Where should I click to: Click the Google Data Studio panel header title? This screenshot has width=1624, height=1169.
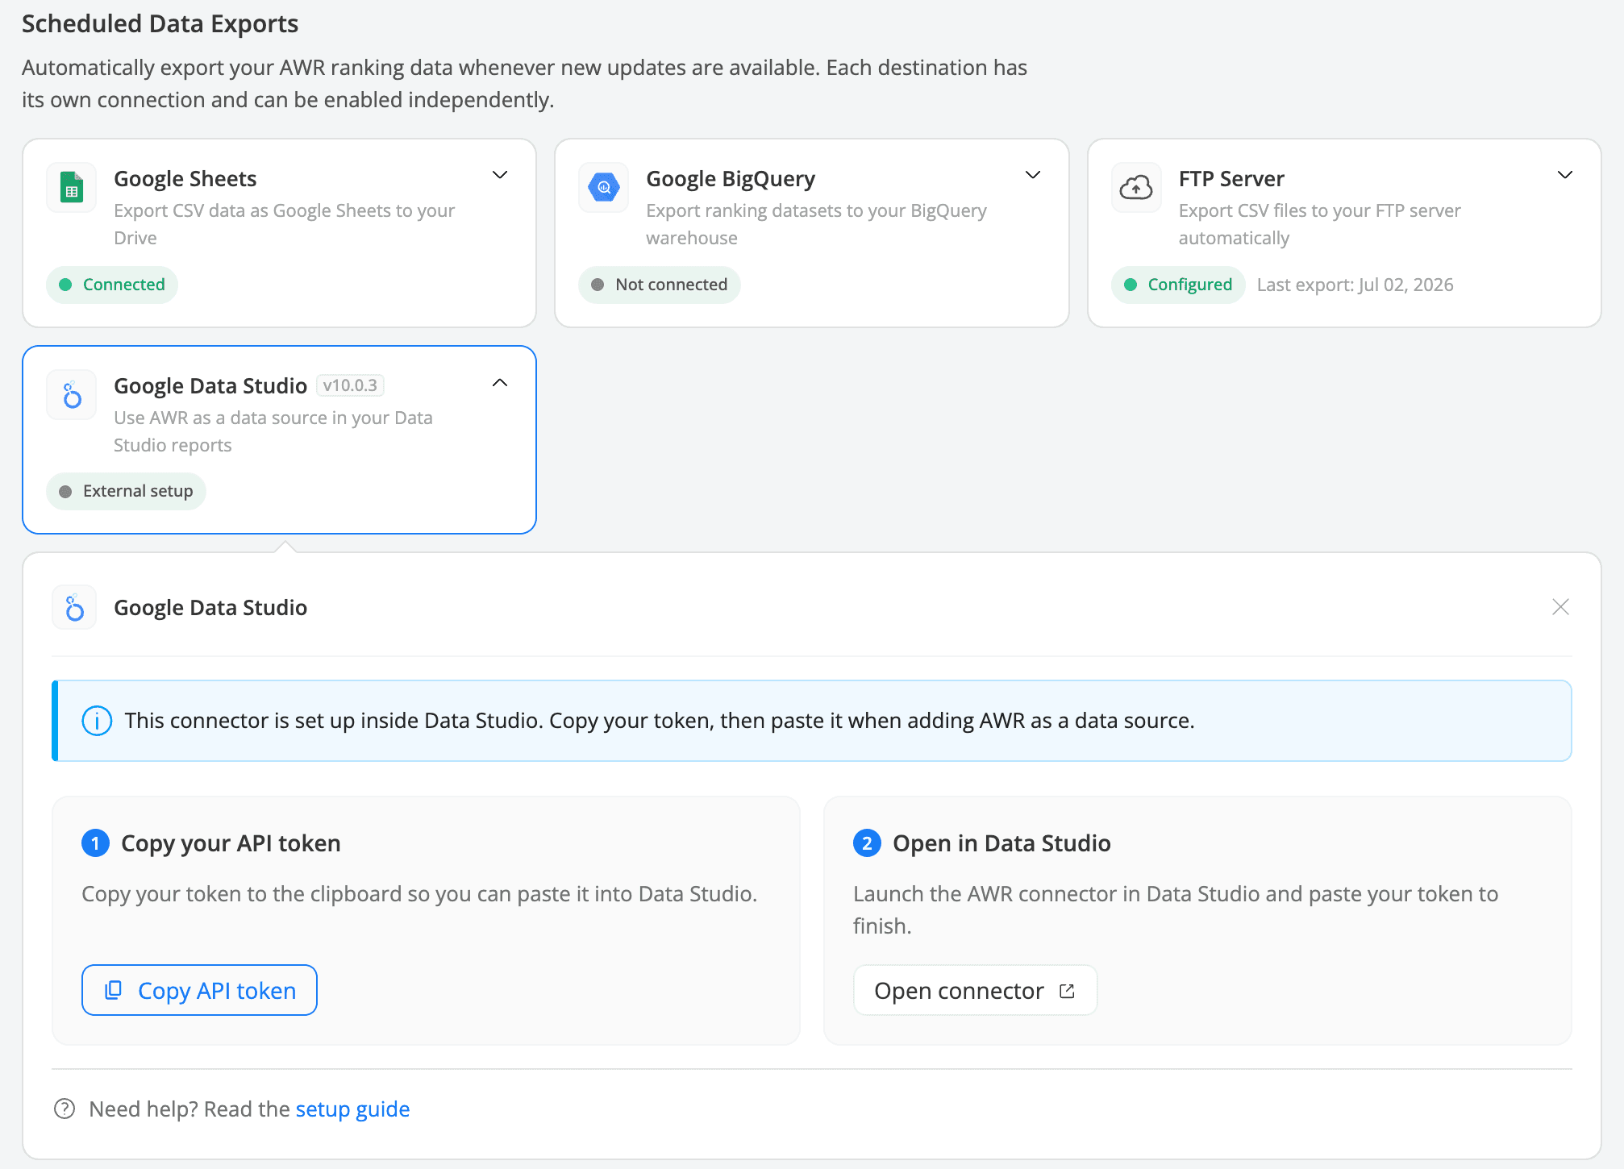pyautogui.click(x=210, y=607)
